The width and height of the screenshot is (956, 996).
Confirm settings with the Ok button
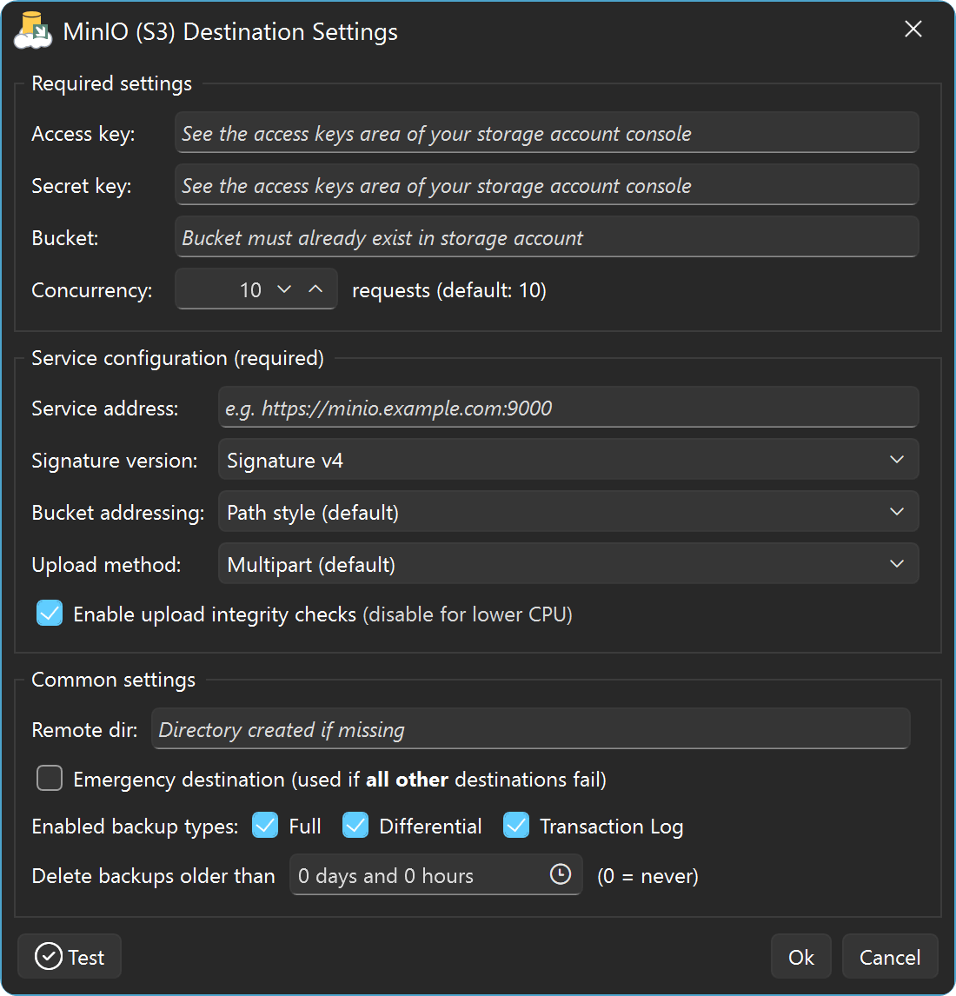coord(801,956)
